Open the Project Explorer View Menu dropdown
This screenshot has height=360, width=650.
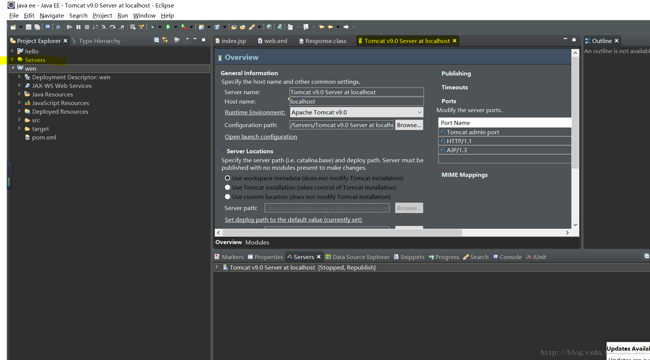[187, 39]
